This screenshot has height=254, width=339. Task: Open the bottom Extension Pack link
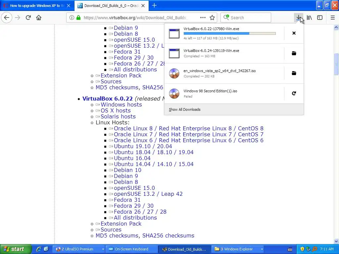(x=121, y=224)
